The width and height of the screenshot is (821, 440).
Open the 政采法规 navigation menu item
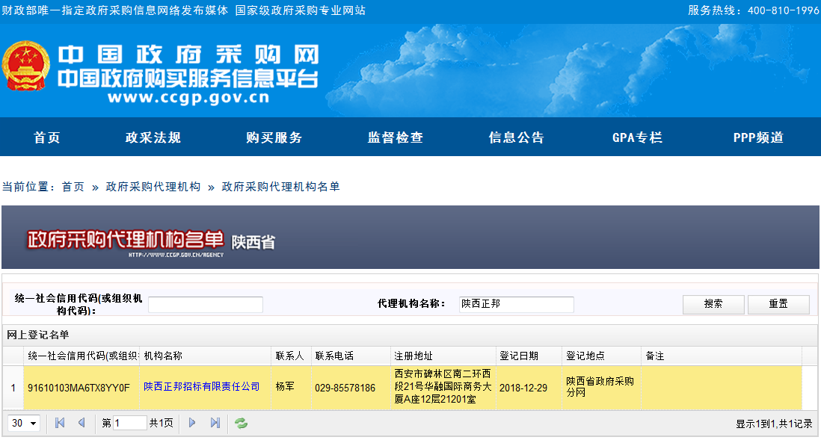153,137
